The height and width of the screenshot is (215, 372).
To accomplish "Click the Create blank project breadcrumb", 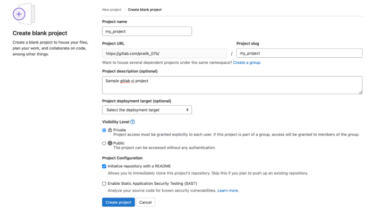I will tap(145, 10).
